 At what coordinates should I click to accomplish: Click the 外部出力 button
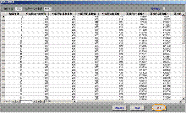(x=119, y=108)
